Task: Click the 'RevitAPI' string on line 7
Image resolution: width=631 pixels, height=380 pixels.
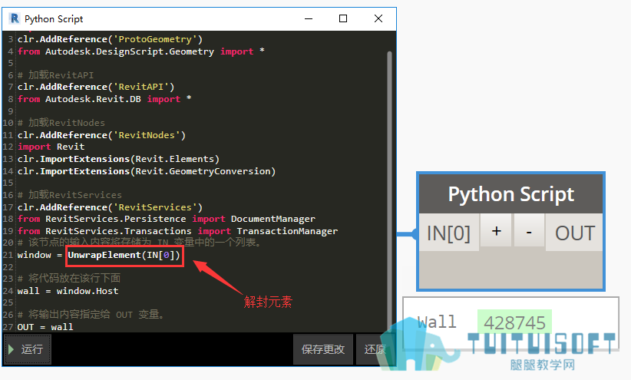Action: (x=140, y=87)
